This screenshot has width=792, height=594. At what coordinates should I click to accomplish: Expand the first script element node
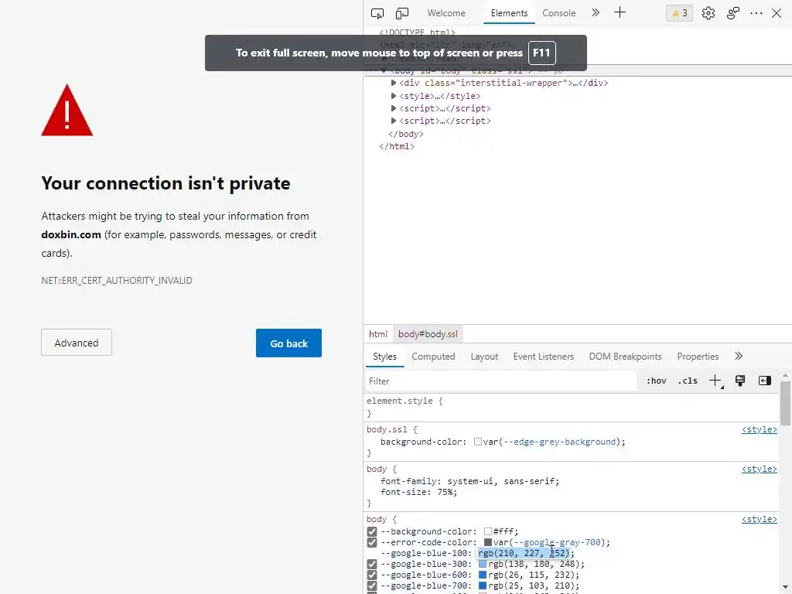click(394, 108)
